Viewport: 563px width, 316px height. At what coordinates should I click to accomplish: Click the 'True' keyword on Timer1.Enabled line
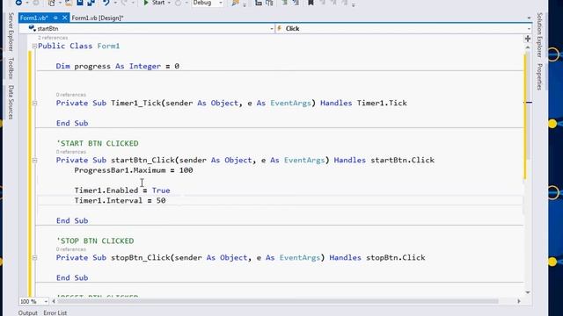click(x=161, y=190)
